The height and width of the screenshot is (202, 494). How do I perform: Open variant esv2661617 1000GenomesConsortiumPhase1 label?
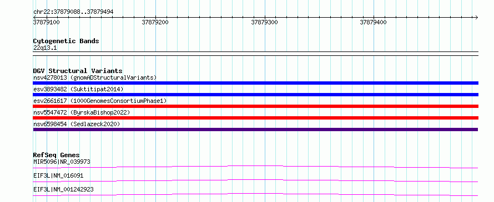tap(100, 101)
